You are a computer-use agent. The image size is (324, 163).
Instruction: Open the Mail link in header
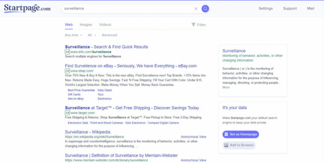[x=311, y=9]
